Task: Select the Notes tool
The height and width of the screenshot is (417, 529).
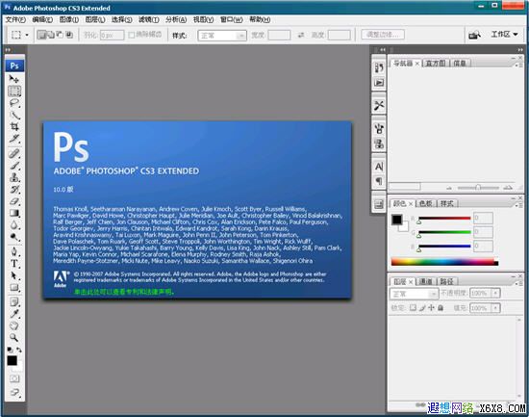Action: click(x=14, y=301)
